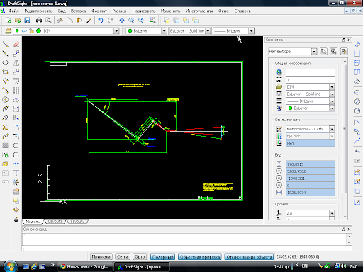This screenshot has height=272, width=363.
Task: Select the Fillet modify tool
Action: [16, 127]
